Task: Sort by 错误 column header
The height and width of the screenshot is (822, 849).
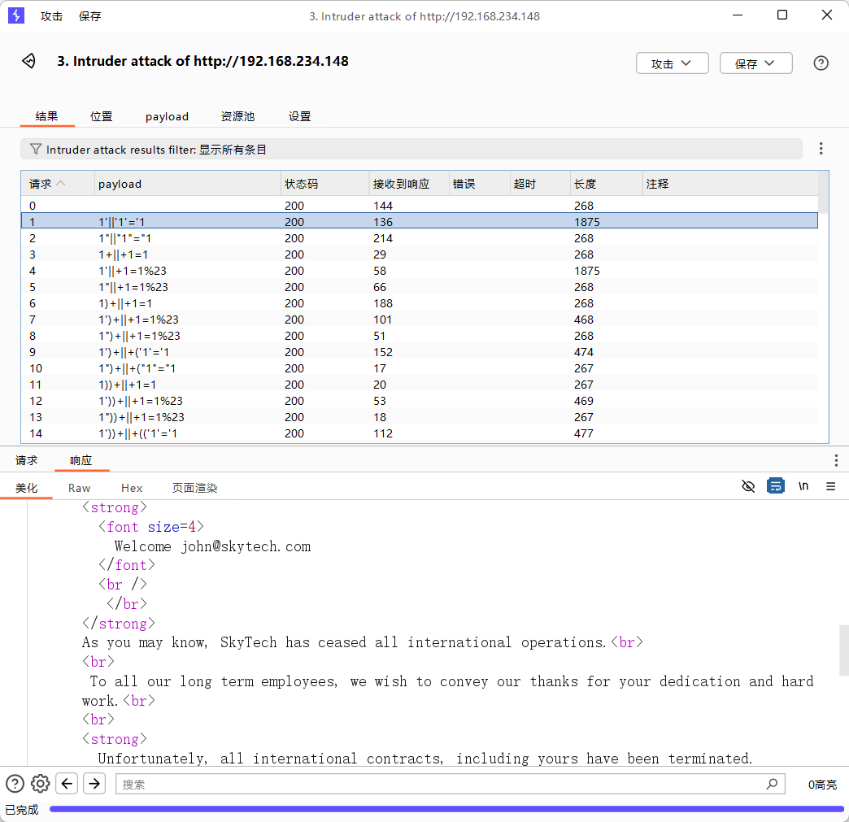Action: [479, 184]
